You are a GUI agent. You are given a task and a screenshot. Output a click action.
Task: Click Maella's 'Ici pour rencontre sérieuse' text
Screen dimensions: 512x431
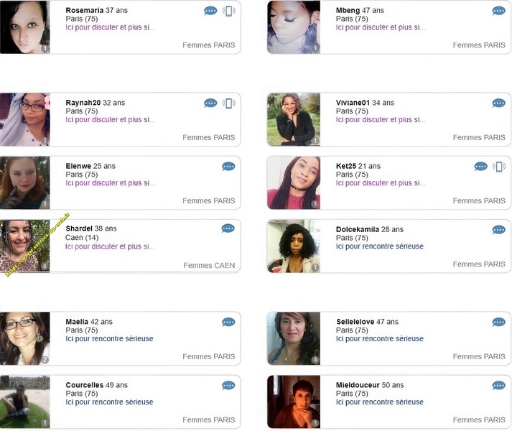pos(109,338)
